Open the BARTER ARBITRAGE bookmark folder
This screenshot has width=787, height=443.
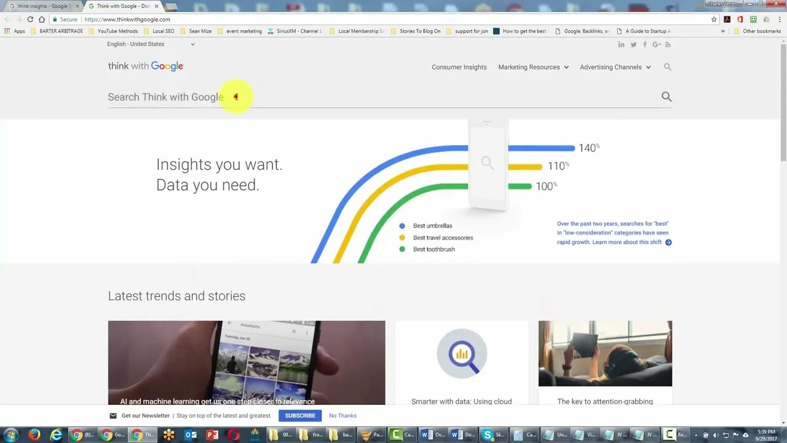[x=56, y=31]
